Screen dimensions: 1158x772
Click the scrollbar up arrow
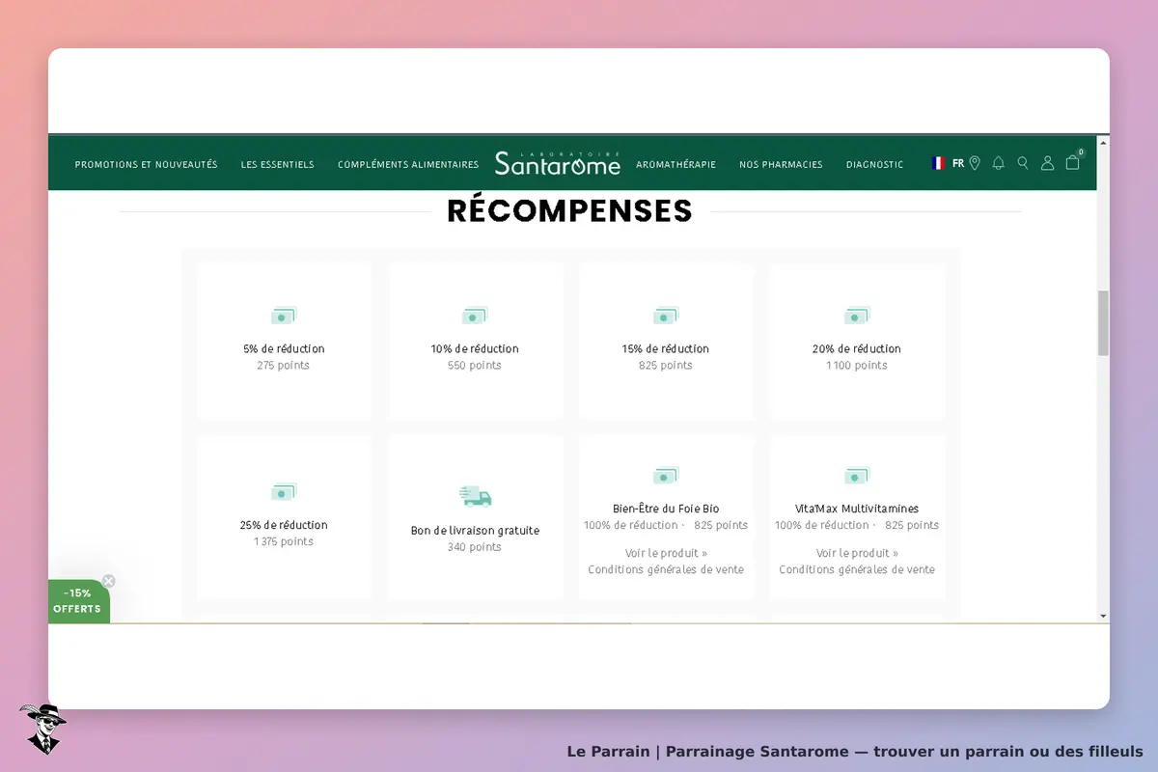[x=1103, y=141]
